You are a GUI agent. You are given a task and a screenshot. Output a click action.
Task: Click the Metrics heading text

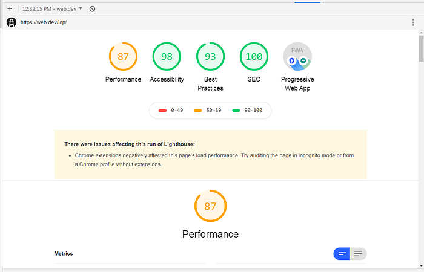(64, 254)
